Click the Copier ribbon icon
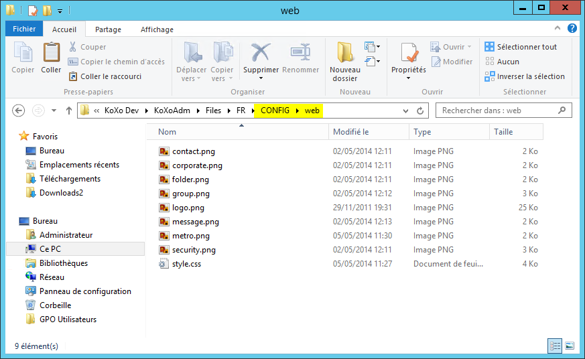Viewport: 585px width, 359px height. [x=23, y=52]
